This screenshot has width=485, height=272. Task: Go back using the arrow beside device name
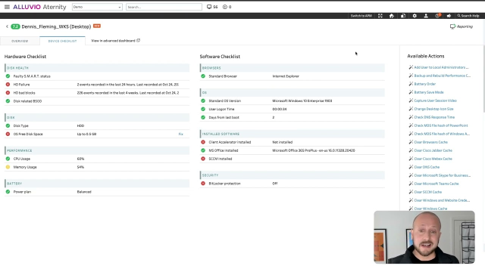[x=7, y=26]
